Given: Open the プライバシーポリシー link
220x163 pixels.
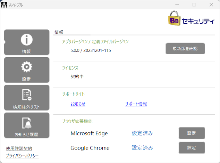Looking at the screenshot, I should click(x=22, y=156).
